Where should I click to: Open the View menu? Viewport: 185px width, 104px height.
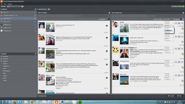[5, 4]
